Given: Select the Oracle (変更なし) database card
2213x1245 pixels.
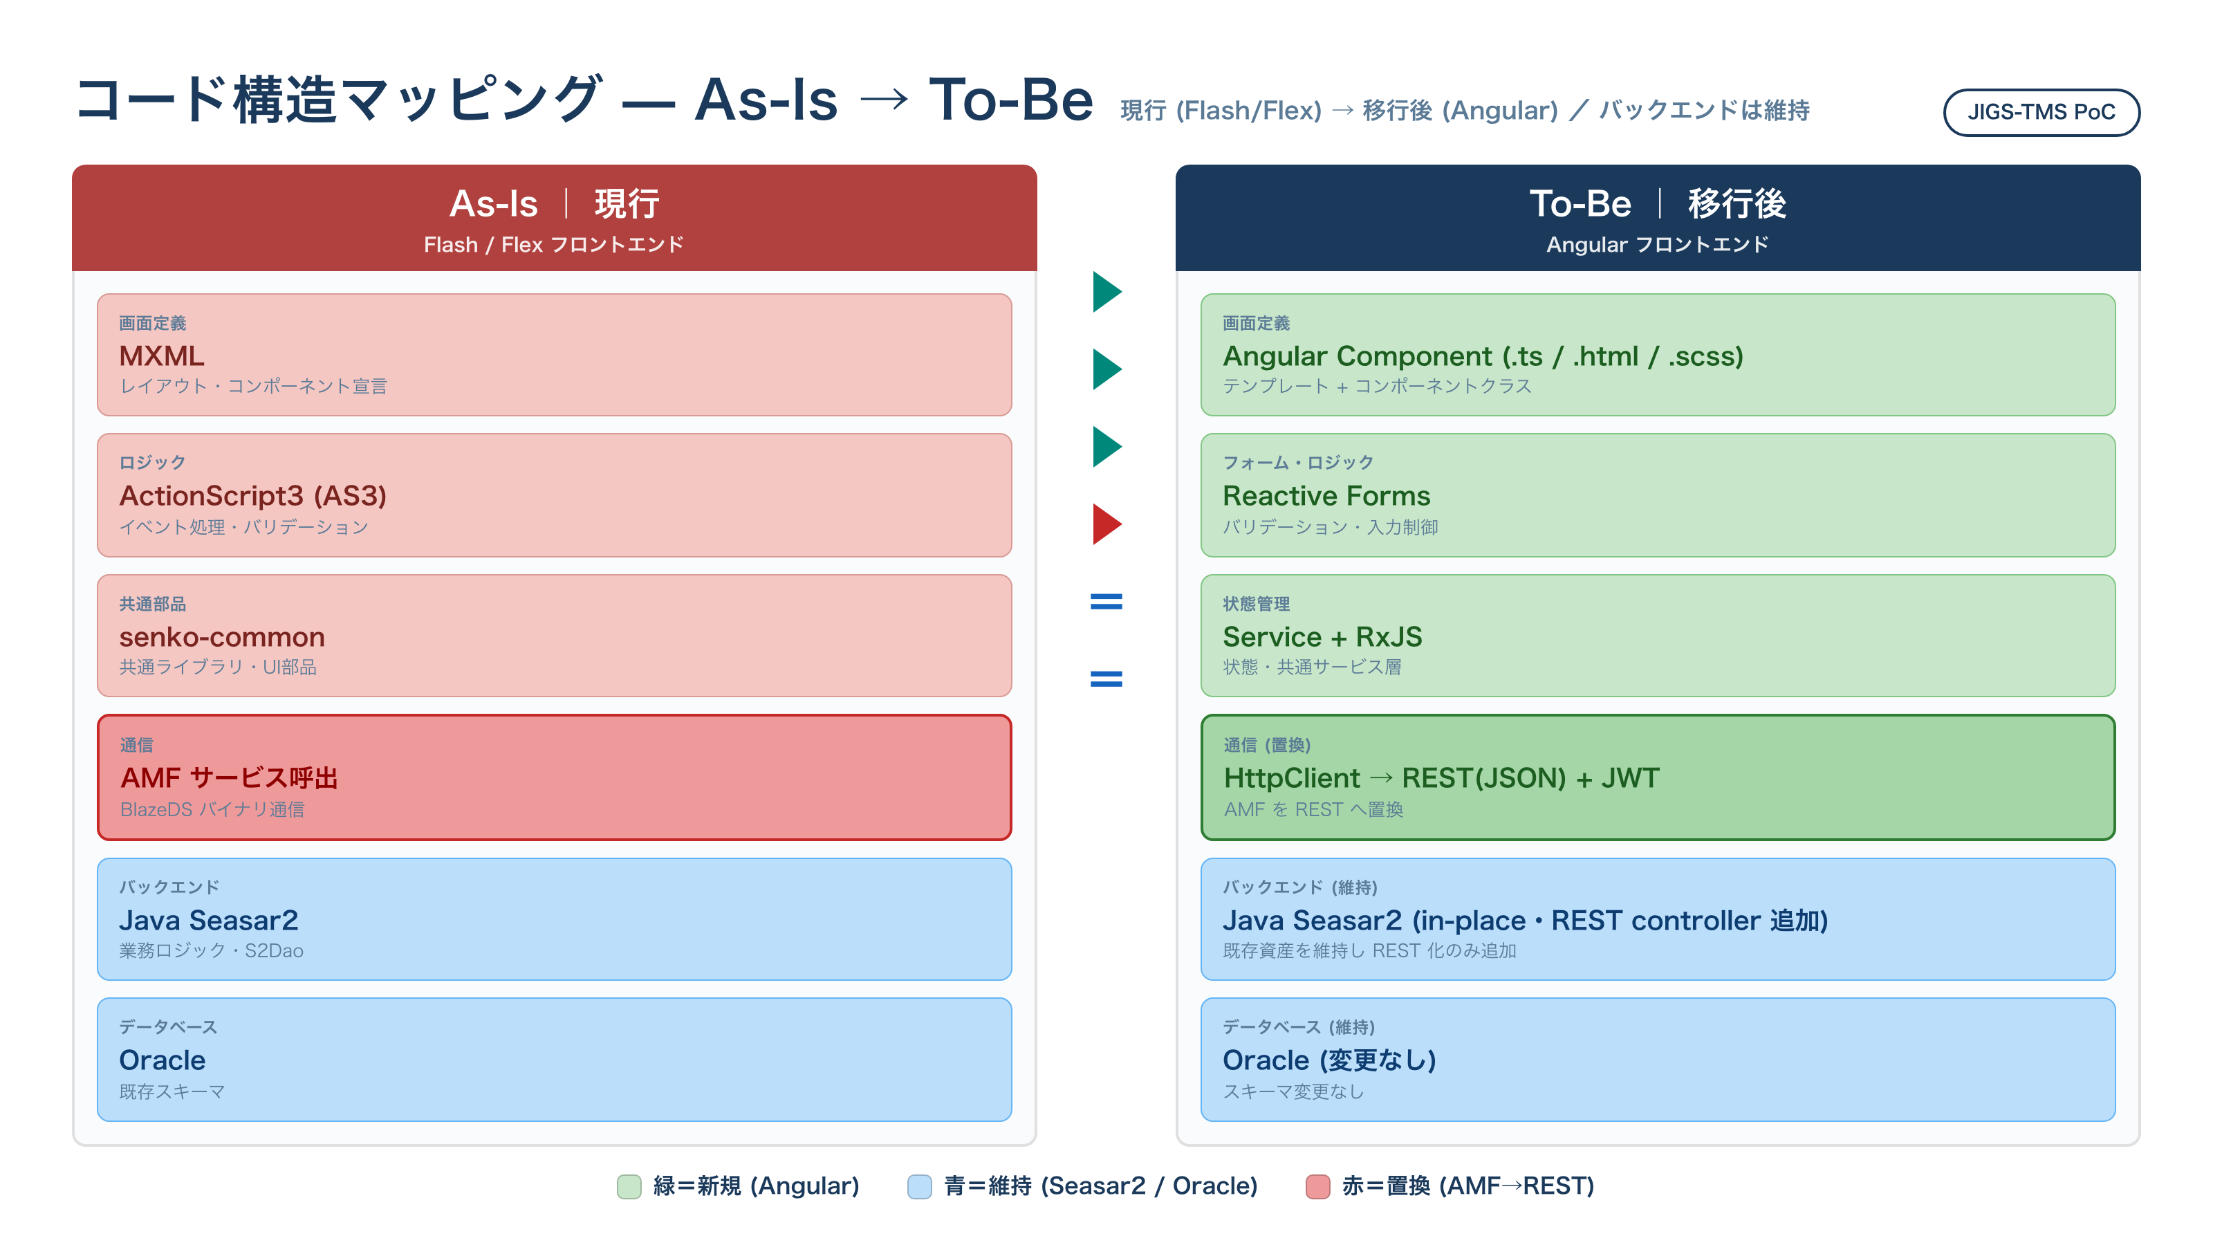Looking at the screenshot, I should point(1658,1060).
